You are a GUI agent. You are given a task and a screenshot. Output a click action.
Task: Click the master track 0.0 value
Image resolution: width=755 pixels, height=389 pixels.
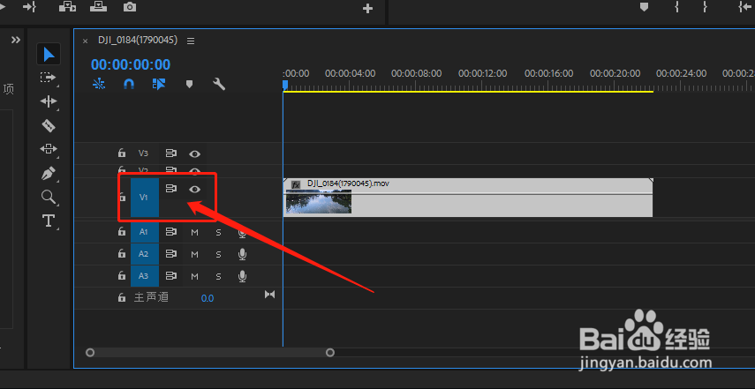208,298
